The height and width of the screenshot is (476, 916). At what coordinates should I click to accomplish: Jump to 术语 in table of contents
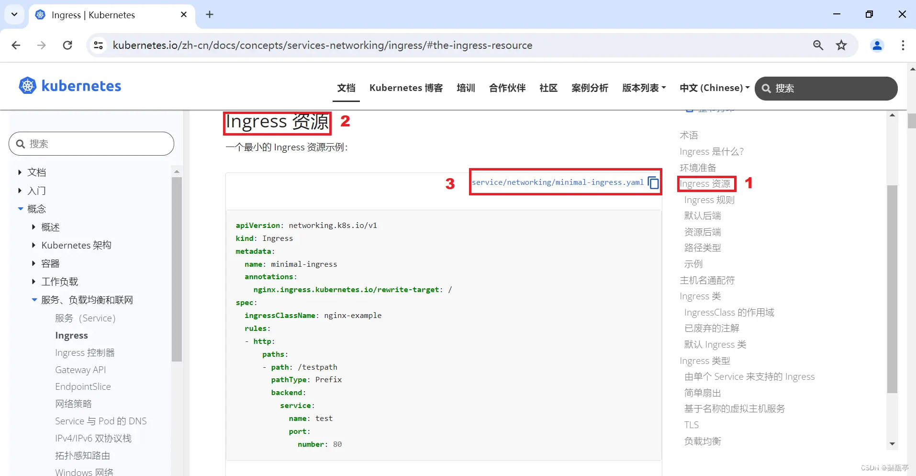[689, 136]
